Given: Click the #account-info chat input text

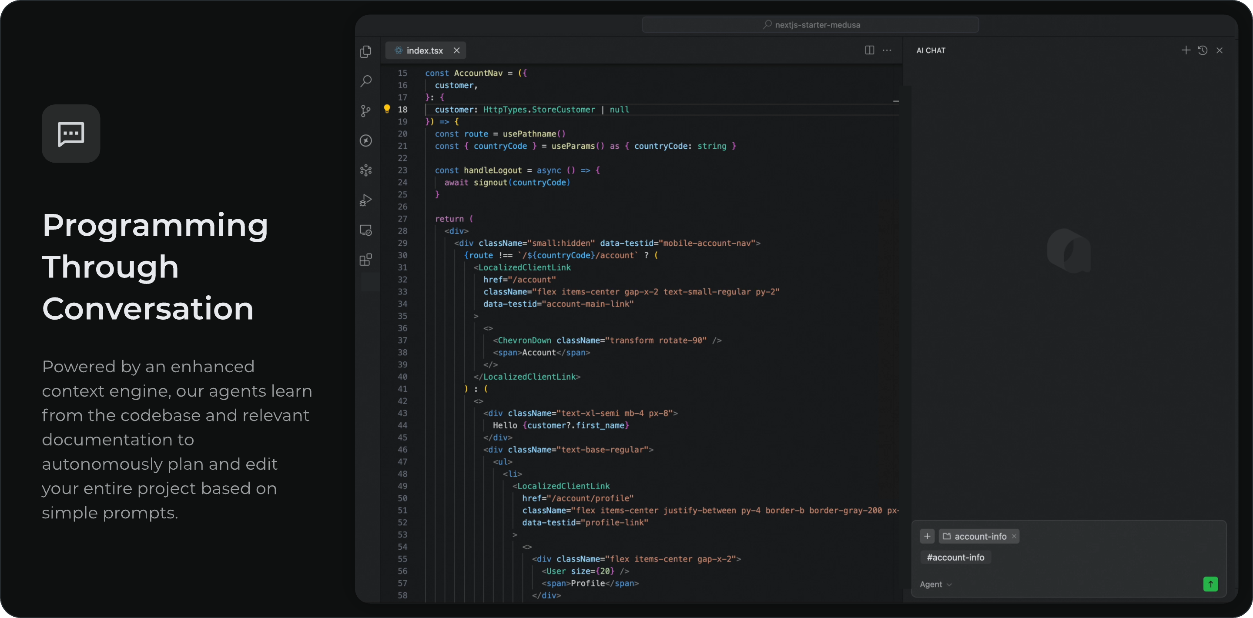Looking at the screenshot, I should pos(955,557).
